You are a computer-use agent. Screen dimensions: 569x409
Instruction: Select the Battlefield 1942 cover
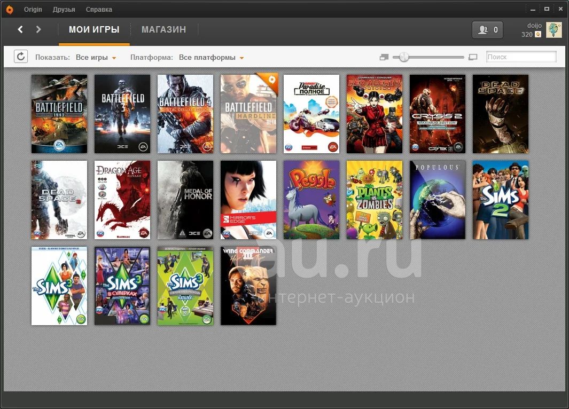pyautogui.click(x=59, y=114)
